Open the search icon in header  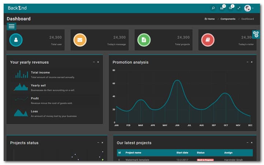click(x=213, y=8)
